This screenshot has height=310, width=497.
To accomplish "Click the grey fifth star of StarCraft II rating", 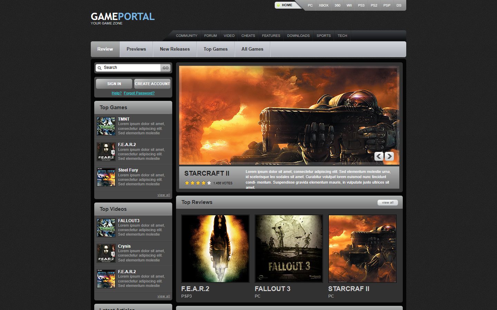I will pos(209,183).
